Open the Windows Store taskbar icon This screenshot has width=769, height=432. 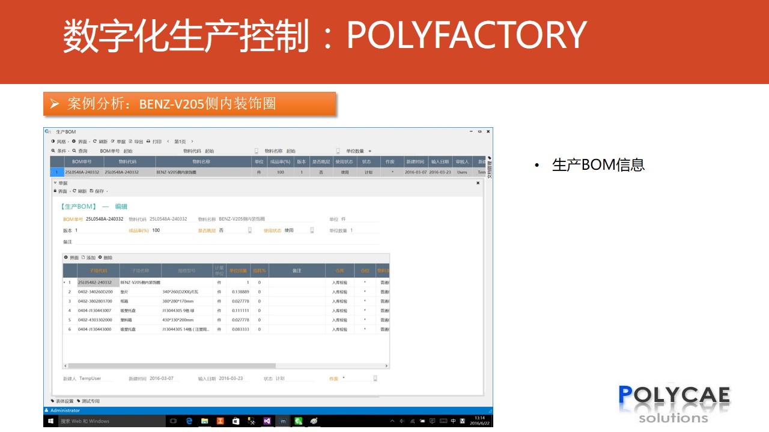pos(236,421)
